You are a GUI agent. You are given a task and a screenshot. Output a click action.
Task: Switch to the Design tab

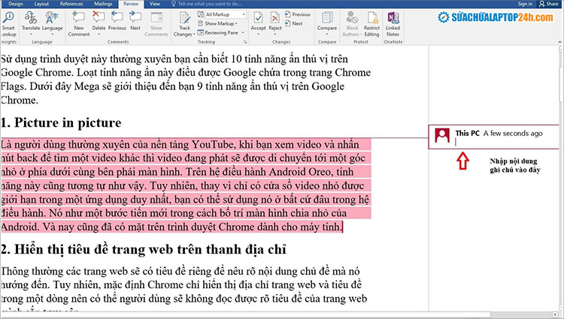pyautogui.click(x=16, y=4)
